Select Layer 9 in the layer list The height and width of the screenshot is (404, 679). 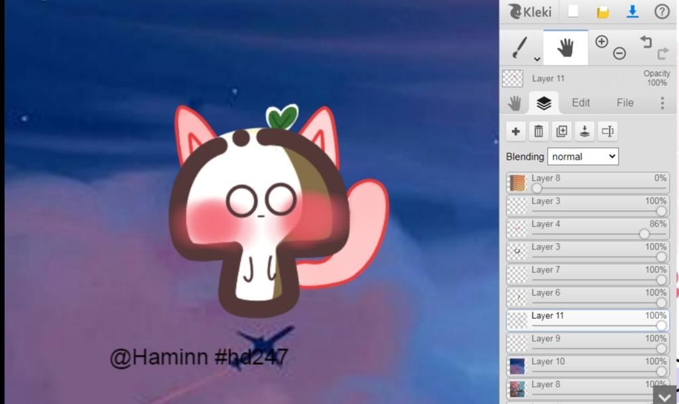pyautogui.click(x=587, y=343)
